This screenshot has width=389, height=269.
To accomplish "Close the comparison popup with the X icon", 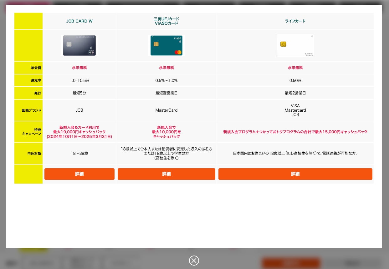I will click(194, 261).
